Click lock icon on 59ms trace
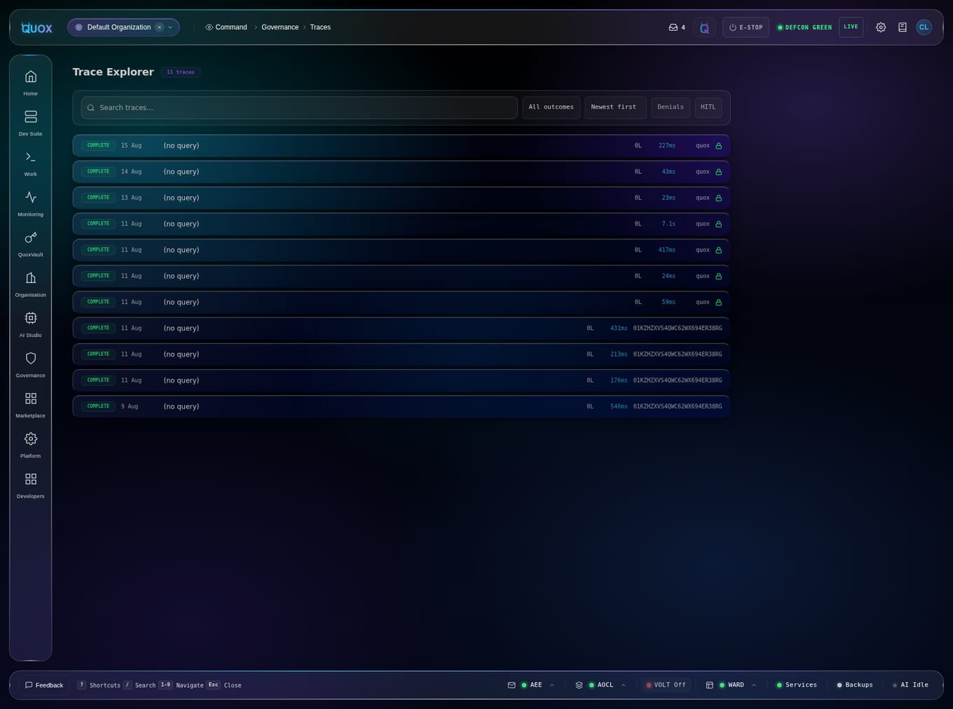The height and width of the screenshot is (709, 953). click(718, 302)
